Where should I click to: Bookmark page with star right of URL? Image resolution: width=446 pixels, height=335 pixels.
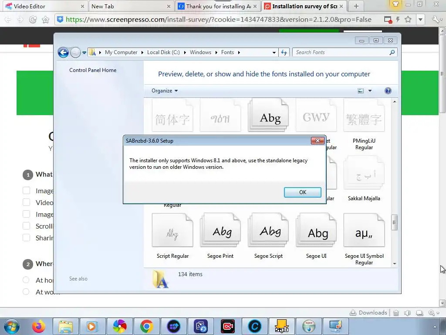[x=408, y=19]
